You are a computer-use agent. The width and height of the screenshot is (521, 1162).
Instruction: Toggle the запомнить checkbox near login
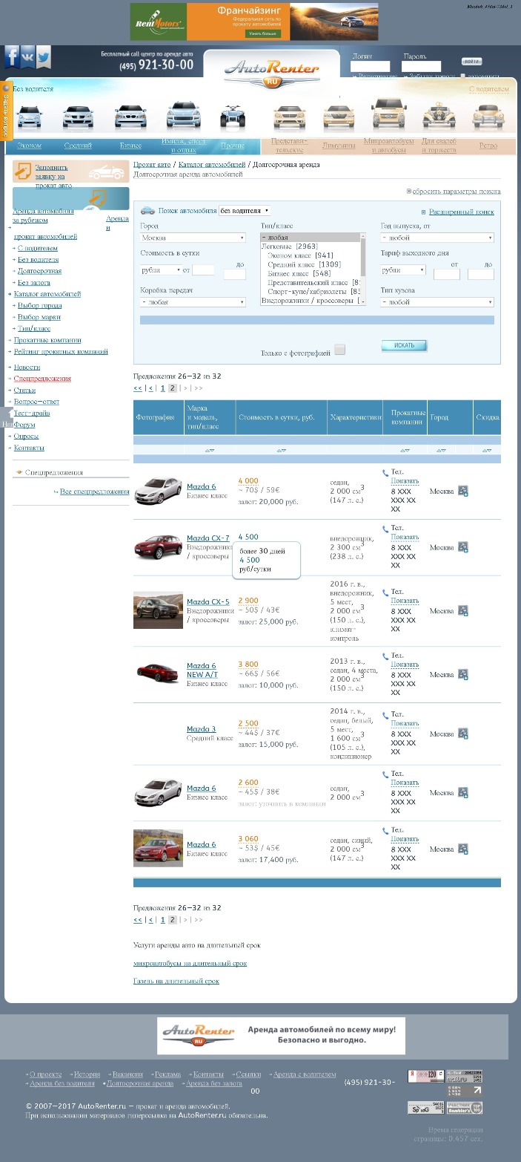coord(463,76)
